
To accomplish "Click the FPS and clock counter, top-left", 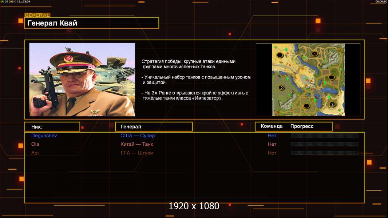I will 15,1.
